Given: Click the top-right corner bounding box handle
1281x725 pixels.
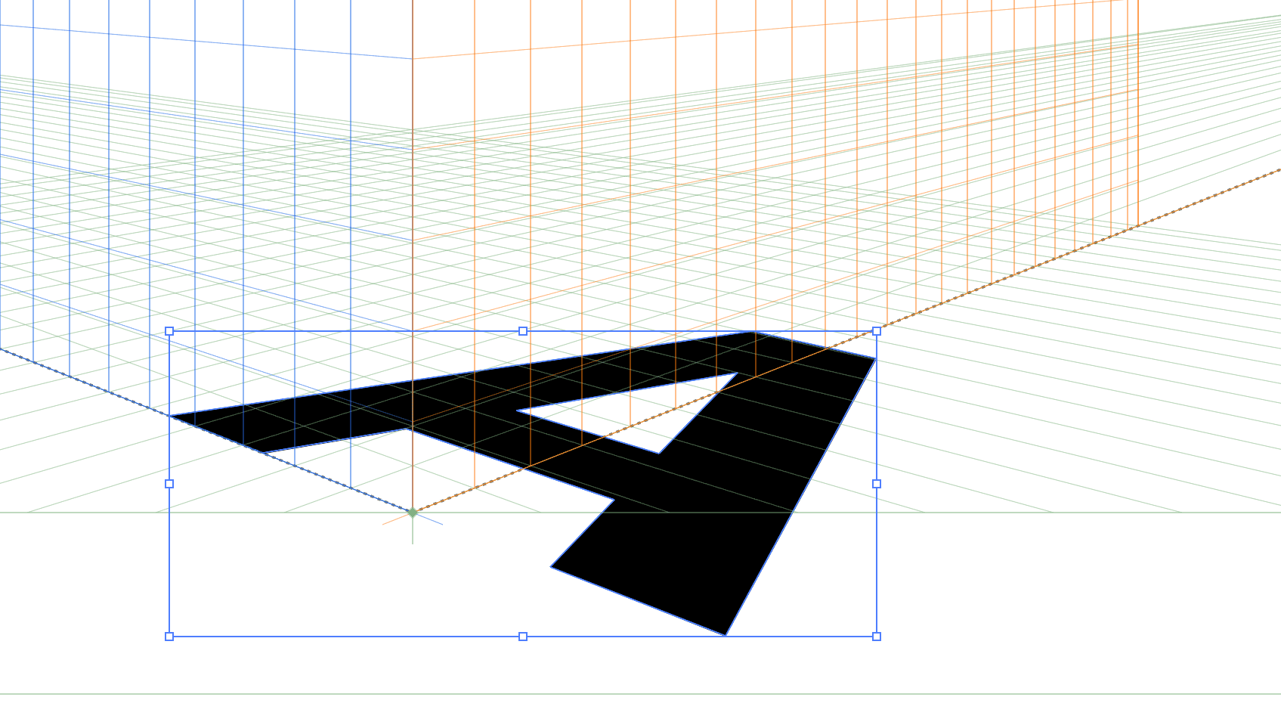Looking at the screenshot, I should click(877, 331).
